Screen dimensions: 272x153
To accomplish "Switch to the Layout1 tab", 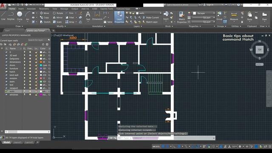I will pos(17,142).
